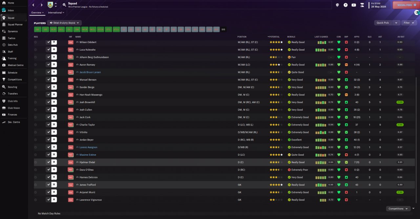420x219 pixels.
Task: Select the REG radio for Josh Brownhill
Action: click(35, 102)
